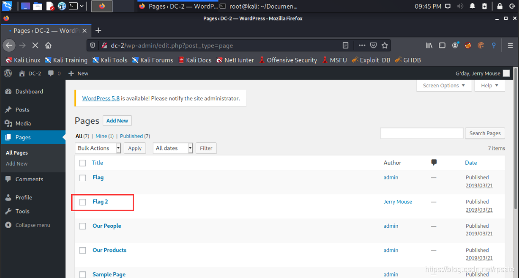519x278 pixels.
Task: Click the Apply bulk action button
Action: [x=135, y=148]
